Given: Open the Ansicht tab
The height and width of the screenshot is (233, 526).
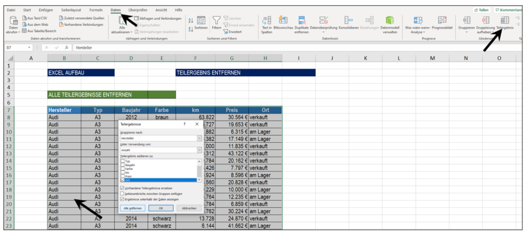Looking at the screenshot, I should click(161, 10).
